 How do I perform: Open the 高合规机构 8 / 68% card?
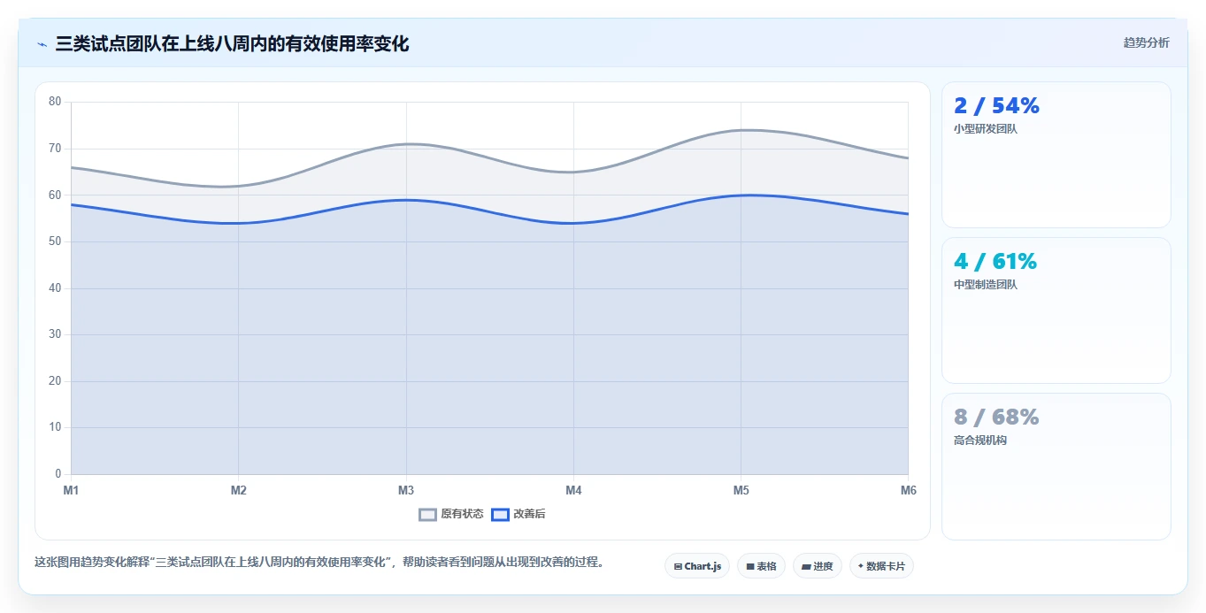(1056, 466)
